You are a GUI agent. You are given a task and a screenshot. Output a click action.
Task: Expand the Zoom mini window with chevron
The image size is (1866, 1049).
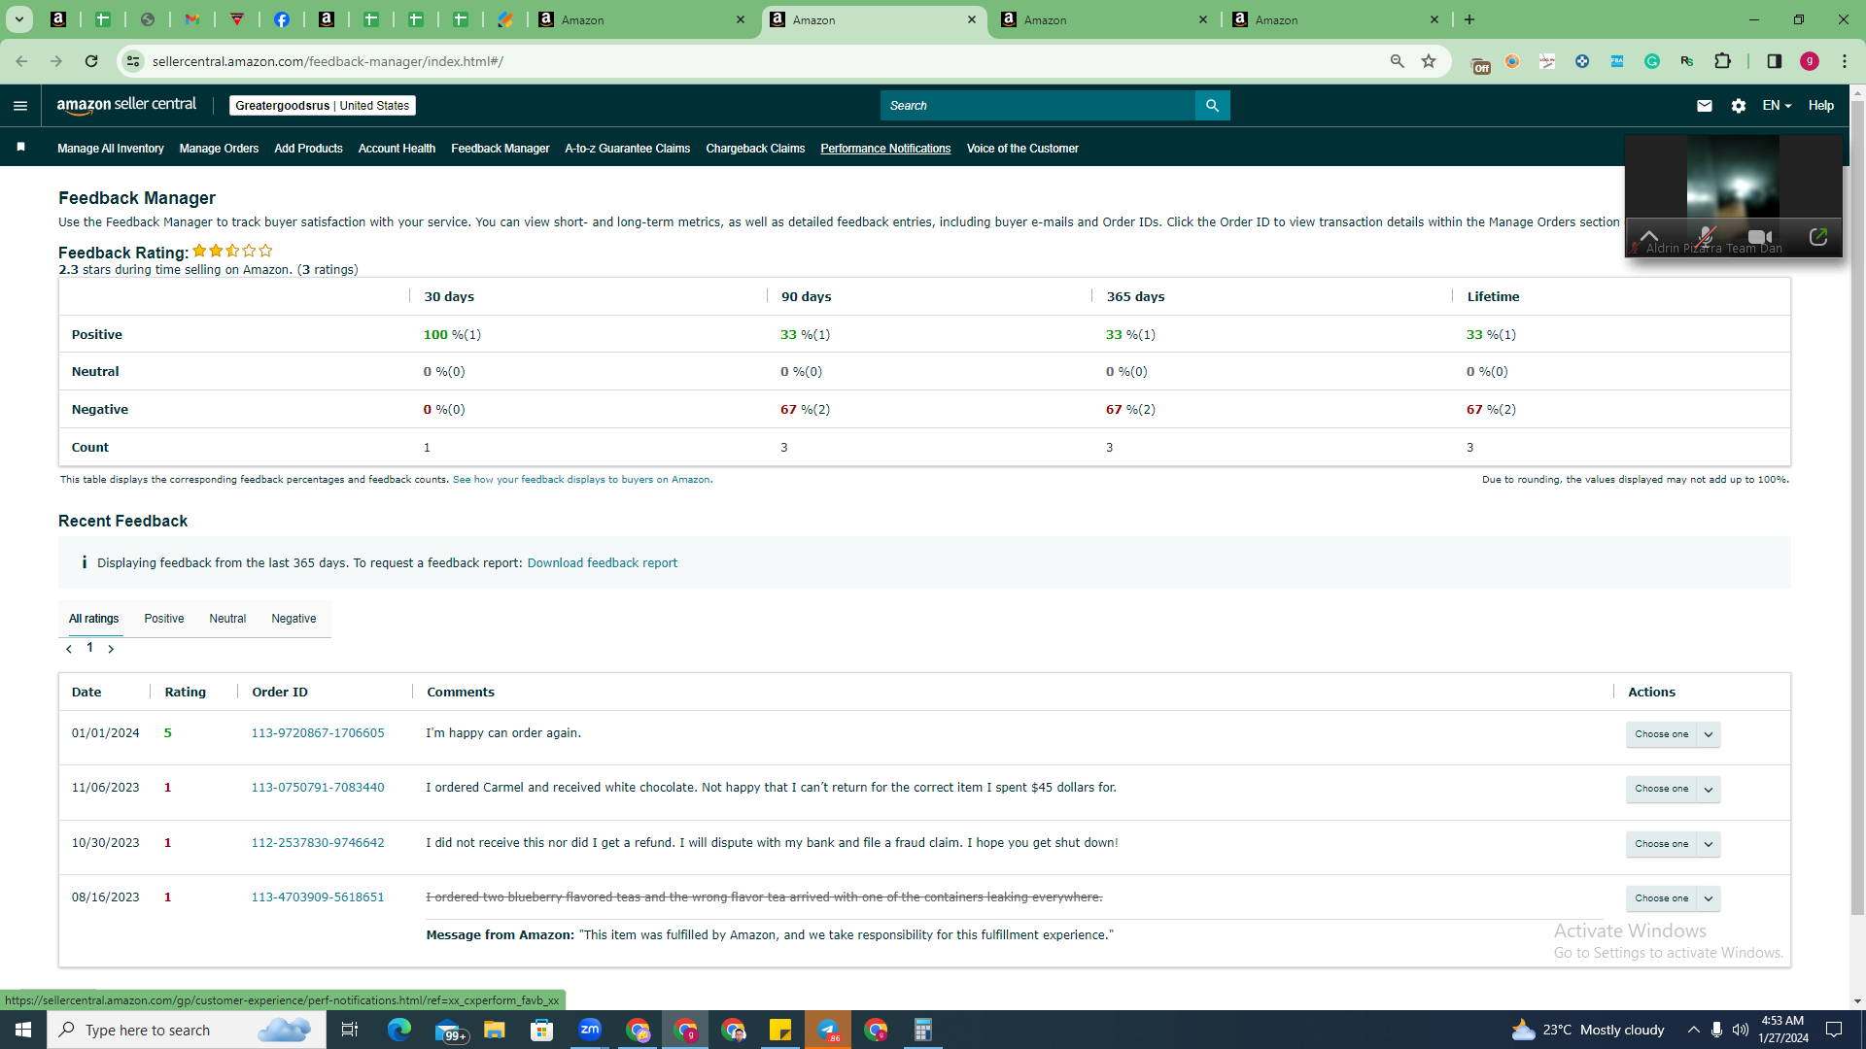[x=1649, y=236]
